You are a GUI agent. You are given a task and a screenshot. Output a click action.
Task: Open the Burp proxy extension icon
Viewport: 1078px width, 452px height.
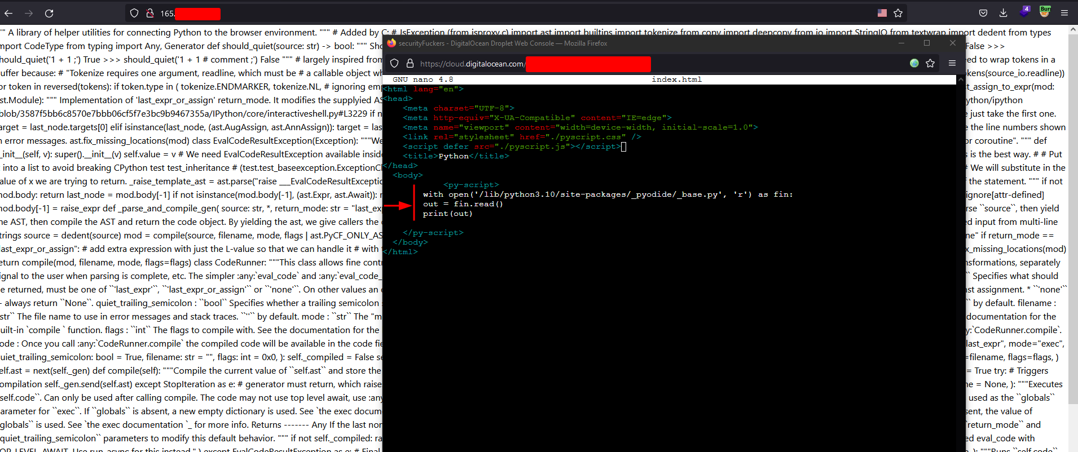(1045, 12)
